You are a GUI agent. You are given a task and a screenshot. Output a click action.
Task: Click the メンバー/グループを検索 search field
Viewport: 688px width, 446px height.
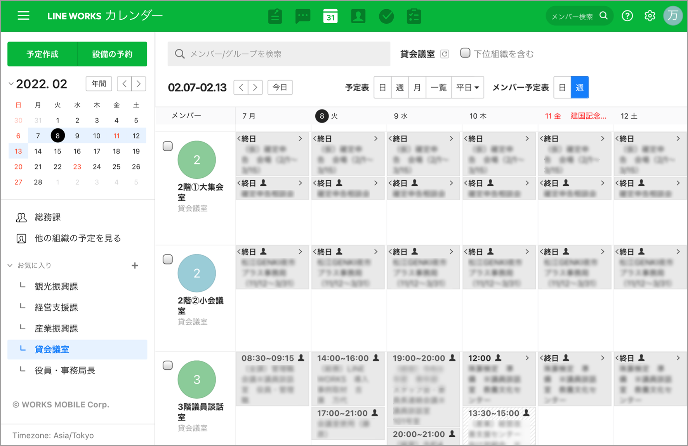[279, 54]
